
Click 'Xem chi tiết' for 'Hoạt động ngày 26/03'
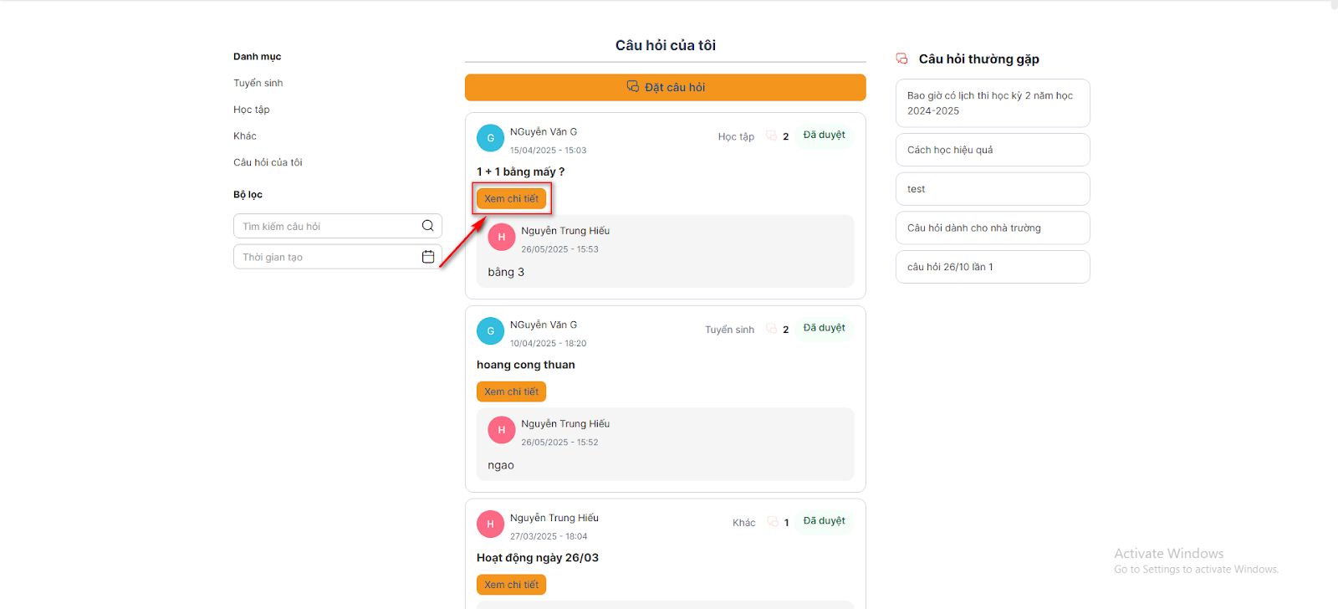(x=511, y=585)
